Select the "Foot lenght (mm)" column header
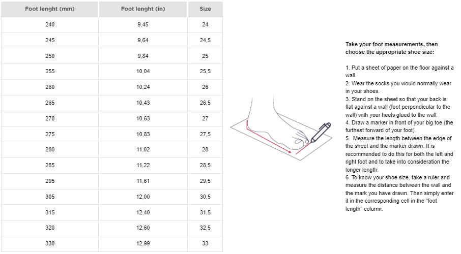 click(x=50, y=9)
